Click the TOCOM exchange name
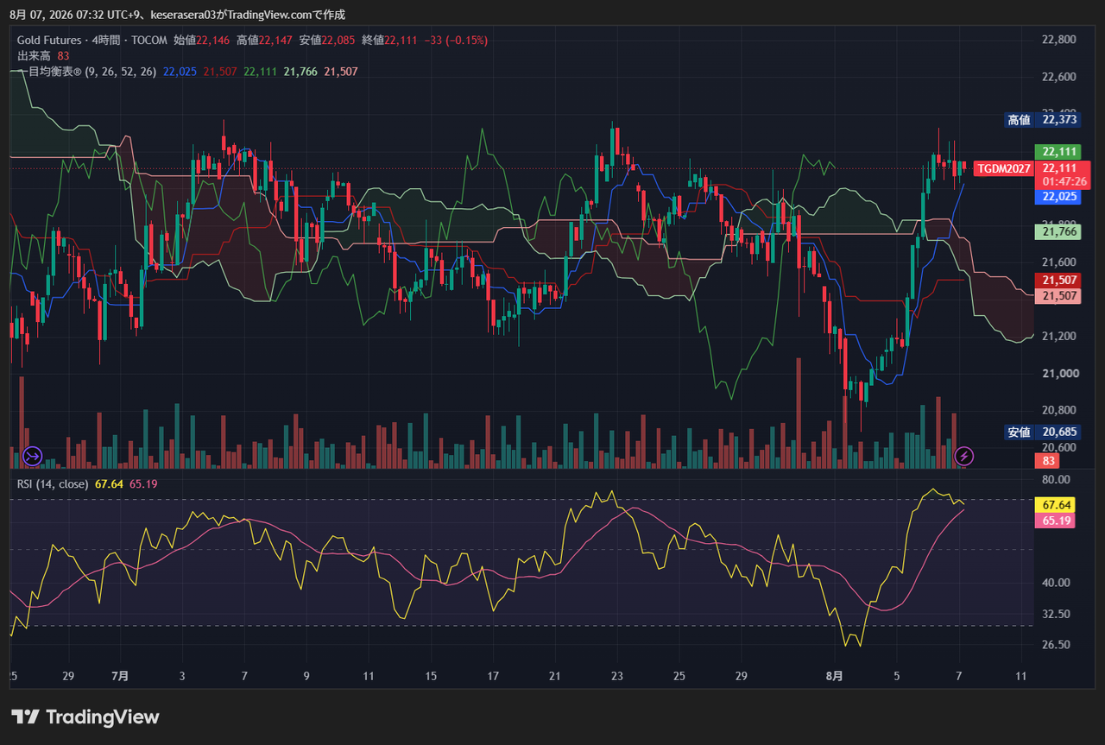 150,41
